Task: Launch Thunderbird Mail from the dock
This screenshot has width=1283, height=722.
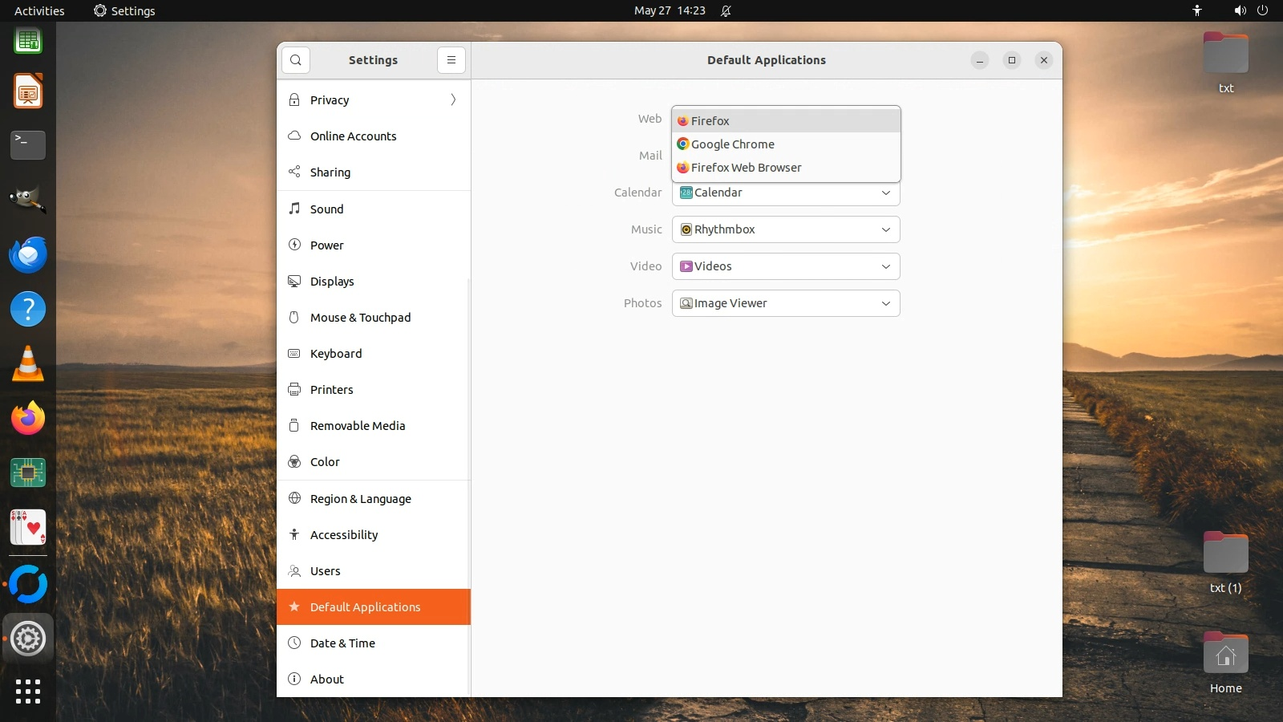Action: [28, 255]
